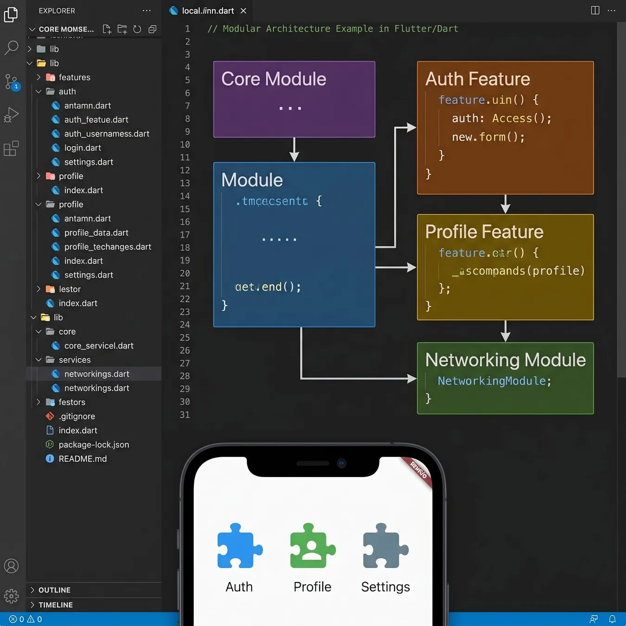This screenshot has width=626, height=626.
Task: Open core_servicel.dart file
Action: tap(94, 346)
